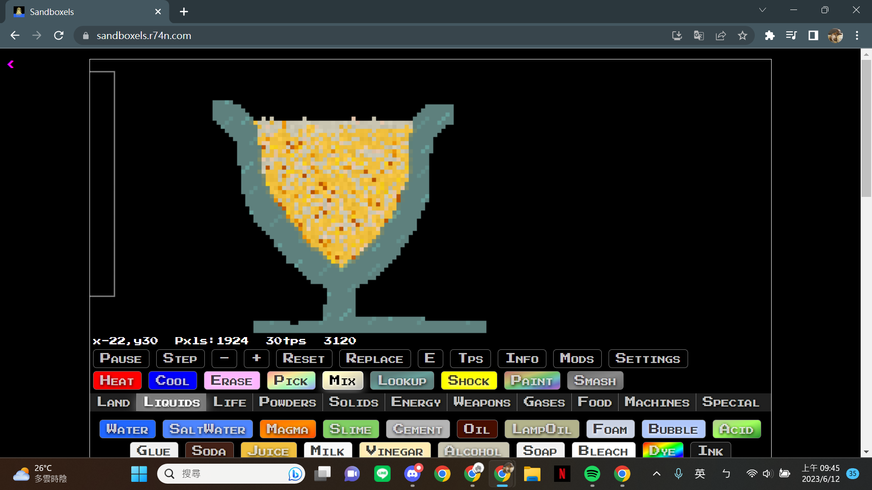The width and height of the screenshot is (872, 490).
Task: Switch to the Powders category tab
Action: tap(287, 402)
